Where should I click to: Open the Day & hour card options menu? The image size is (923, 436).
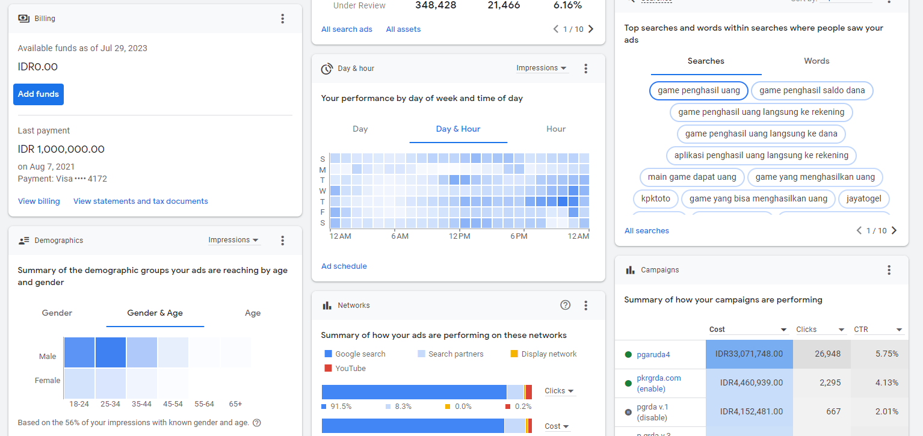[x=585, y=69]
